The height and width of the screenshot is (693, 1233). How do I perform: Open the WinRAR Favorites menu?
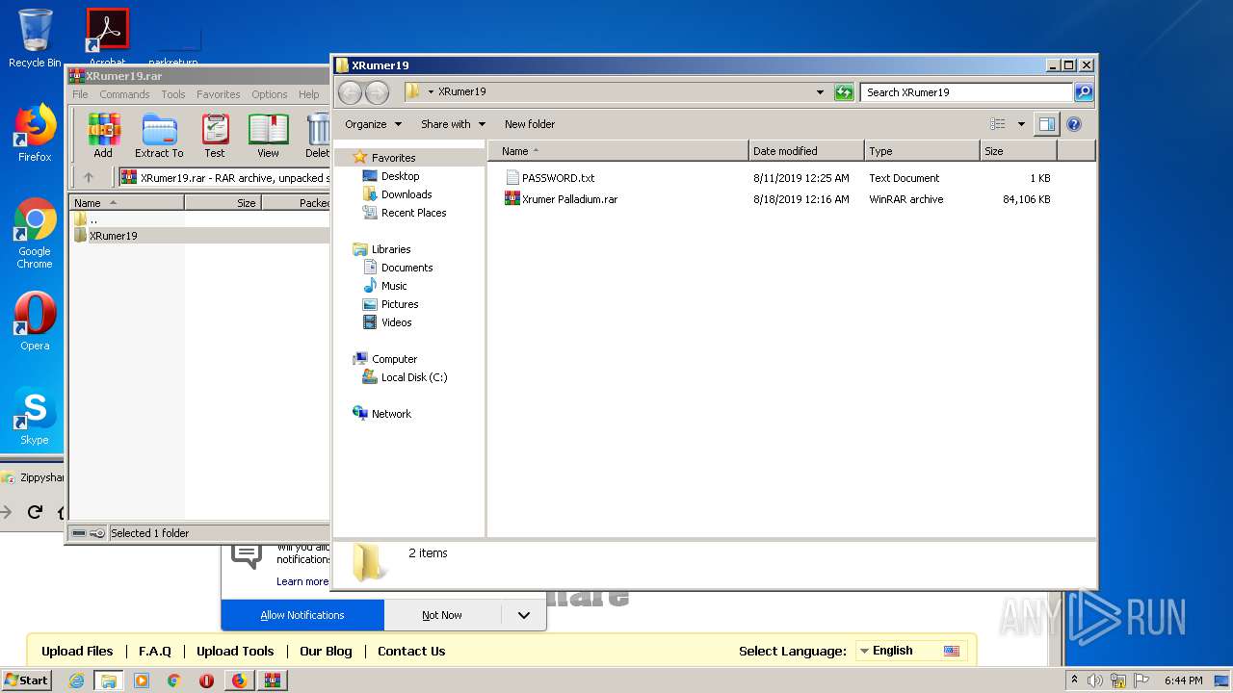click(x=219, y=94)
